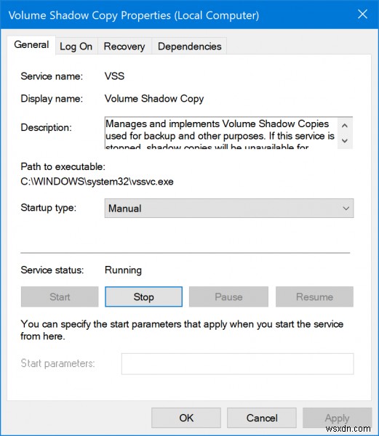Image resolution: width=379 pixels, height=436 pixels.
Task: Click the Start parameters label
Action: (x=58, y=363)
